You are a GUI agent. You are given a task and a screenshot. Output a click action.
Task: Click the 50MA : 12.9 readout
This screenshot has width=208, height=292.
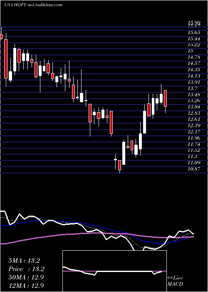coord(26,277)
